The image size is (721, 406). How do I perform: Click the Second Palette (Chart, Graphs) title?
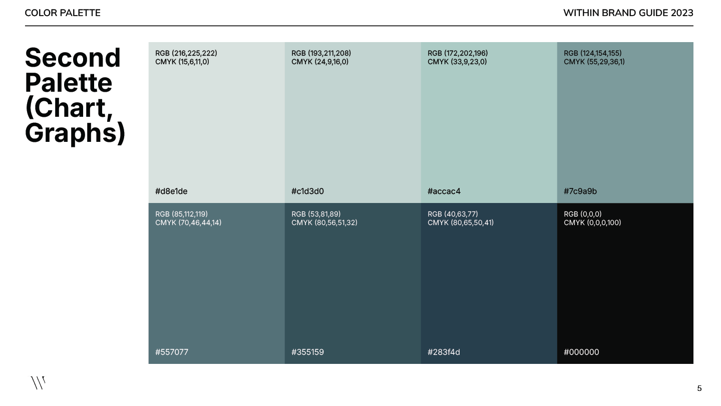click(x=75, y=95)
